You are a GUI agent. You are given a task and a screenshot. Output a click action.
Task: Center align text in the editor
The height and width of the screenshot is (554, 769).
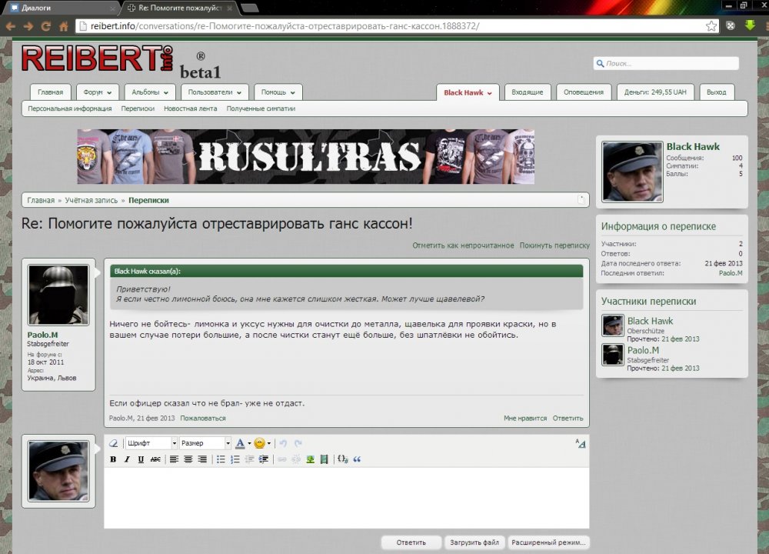click(188, 459)
